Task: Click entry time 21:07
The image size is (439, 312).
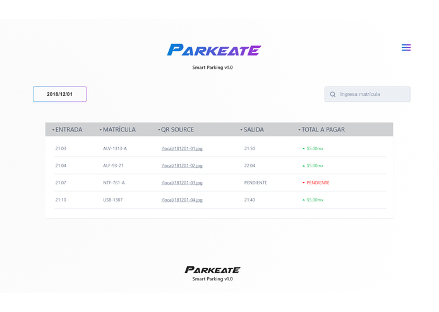Action: [61, 183]
